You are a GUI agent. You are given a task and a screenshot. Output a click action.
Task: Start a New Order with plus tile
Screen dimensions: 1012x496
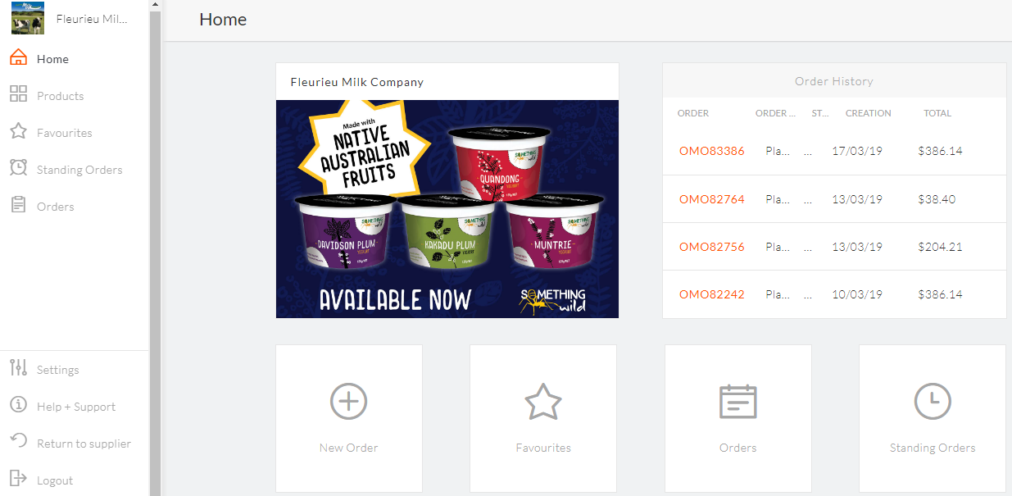[349, 418]
